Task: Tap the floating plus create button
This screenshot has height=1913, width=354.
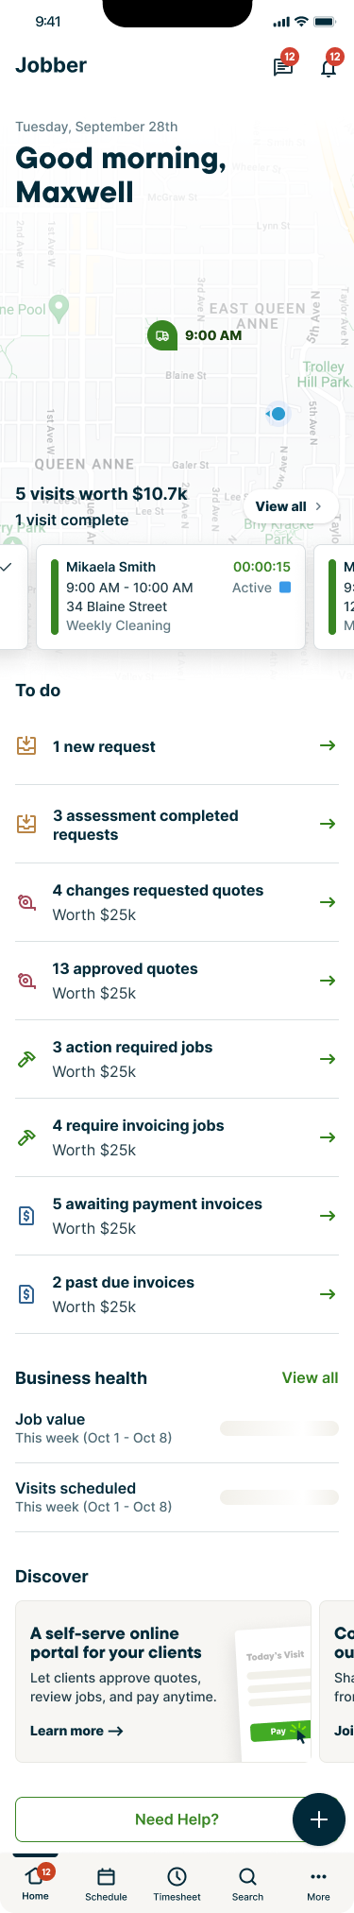Action: 319,1819
